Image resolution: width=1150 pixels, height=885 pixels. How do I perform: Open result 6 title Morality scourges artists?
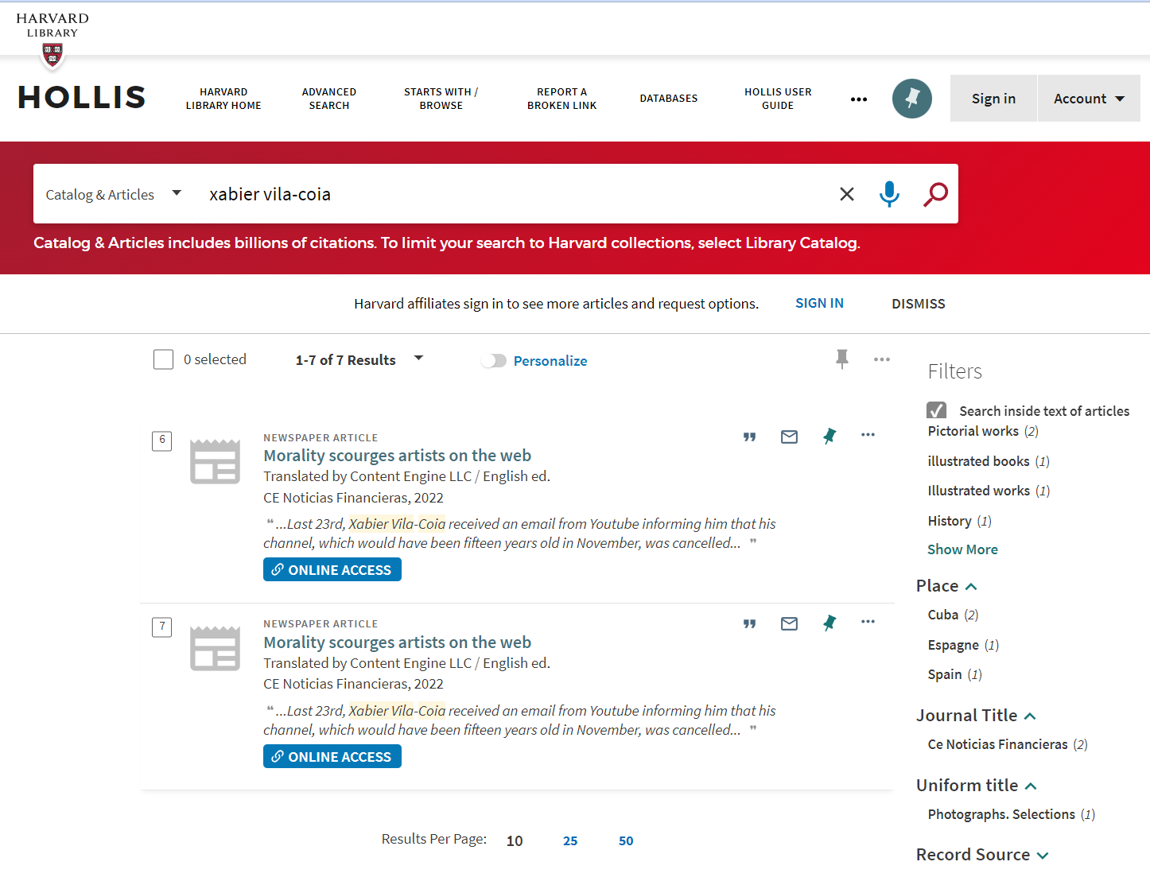(x=397, y=456)
